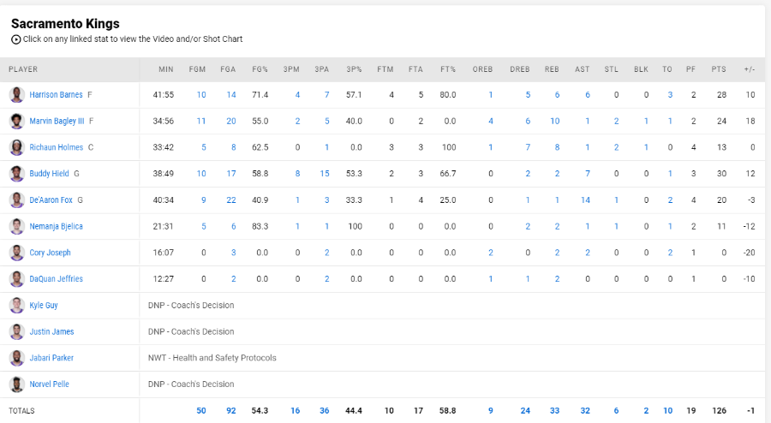Click the AST column header
The width and height of the screenshot is (771, 423).
(583, 69)
